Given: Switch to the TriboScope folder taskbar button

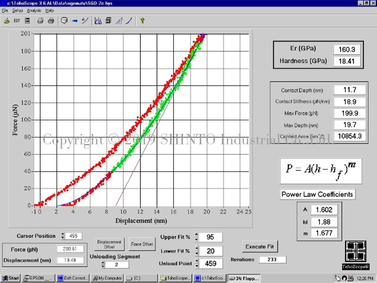Looking at the screenshot, I should (176, 278).
